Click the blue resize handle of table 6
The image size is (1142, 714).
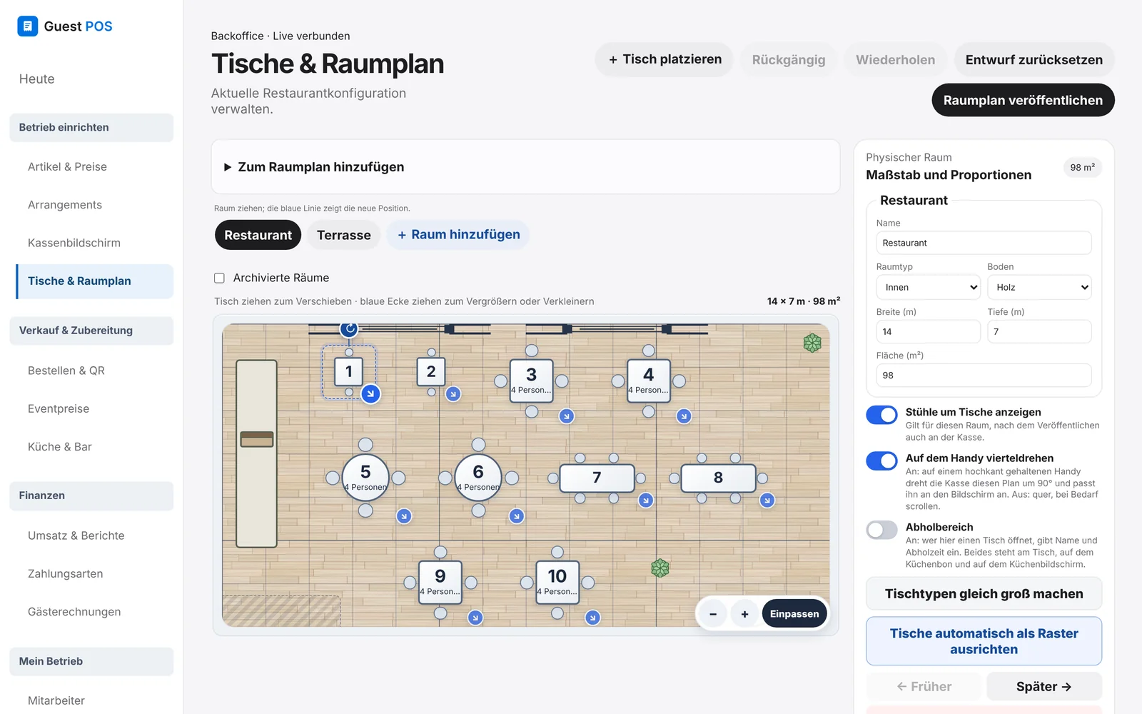[x=517, y=516]
